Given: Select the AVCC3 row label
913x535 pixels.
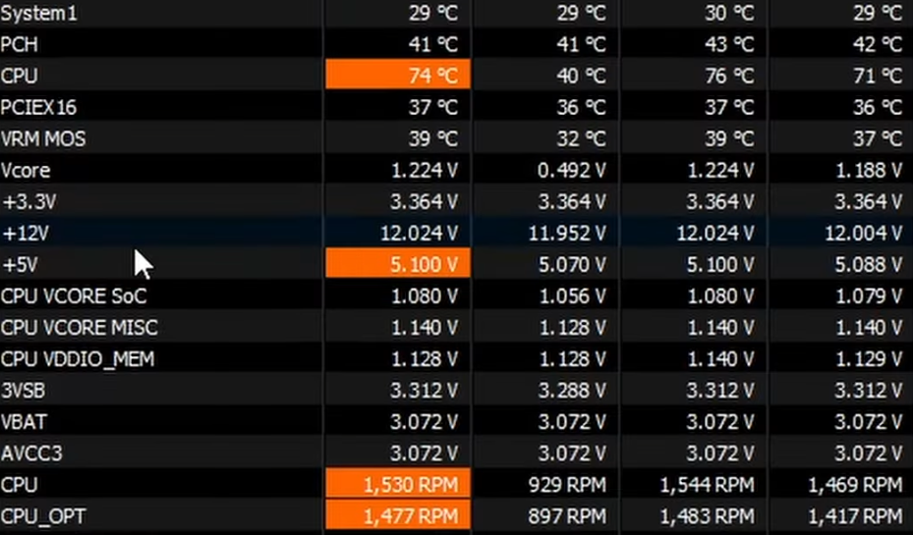Looking at the screenshot, I should [x=28, y=454].
